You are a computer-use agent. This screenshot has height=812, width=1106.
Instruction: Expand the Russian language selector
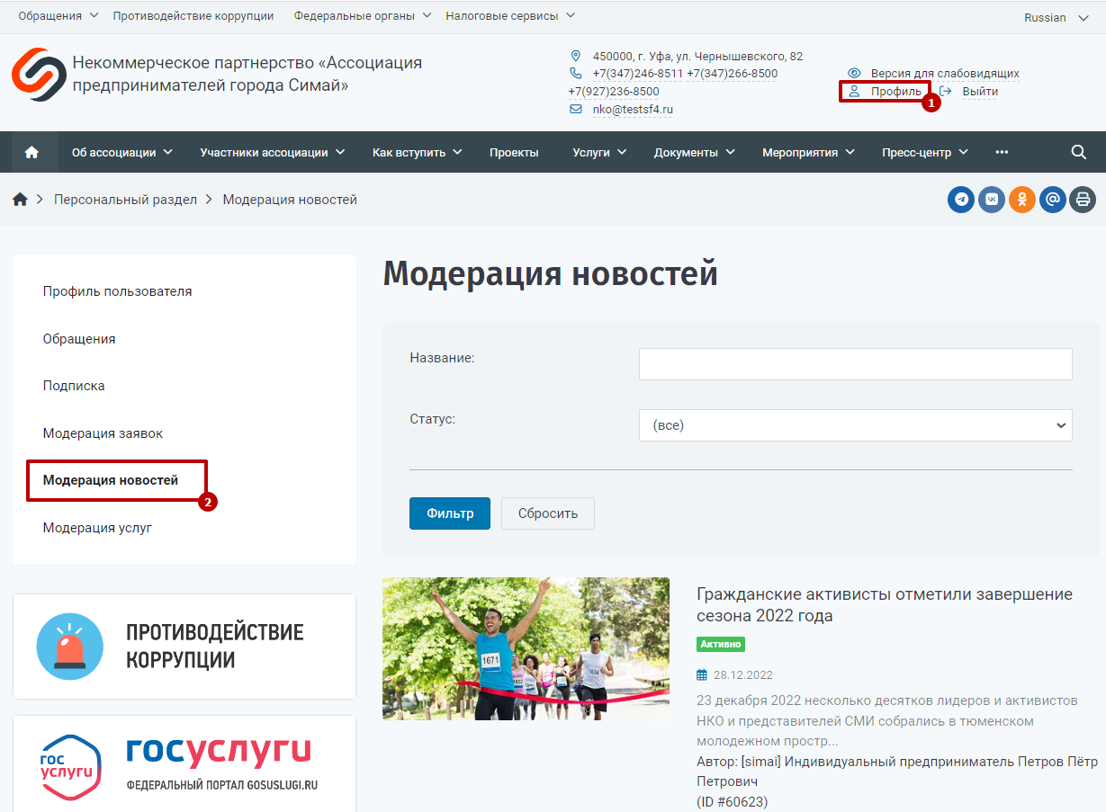coord(1057,17)
